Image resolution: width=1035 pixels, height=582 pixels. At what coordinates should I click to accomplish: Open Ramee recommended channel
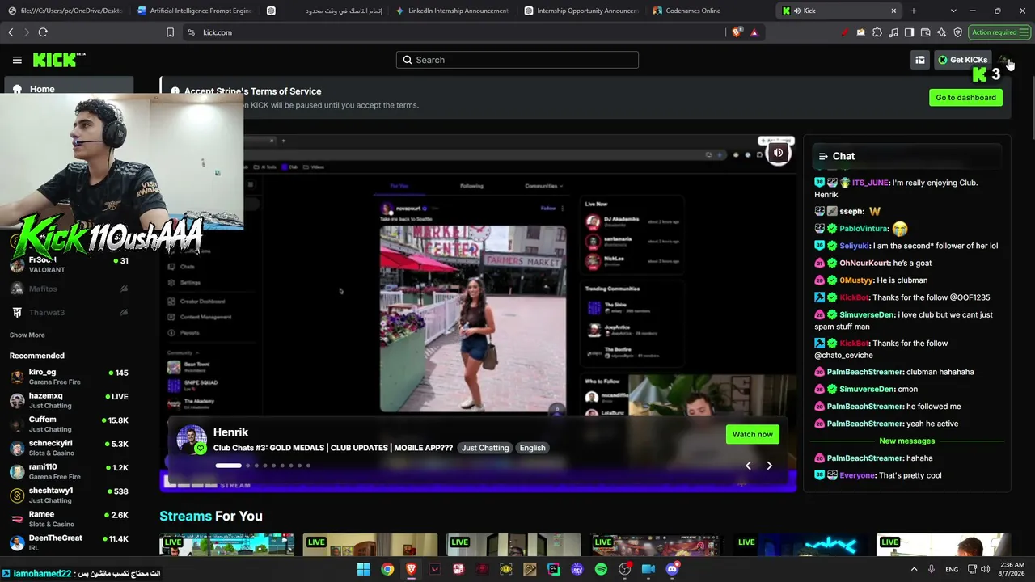pos(69,519)
